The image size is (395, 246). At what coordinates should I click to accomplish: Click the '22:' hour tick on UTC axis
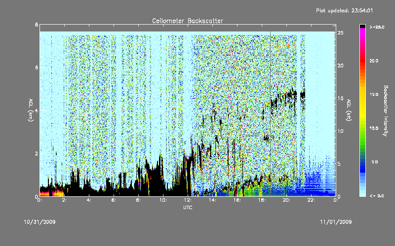(312, 200)
